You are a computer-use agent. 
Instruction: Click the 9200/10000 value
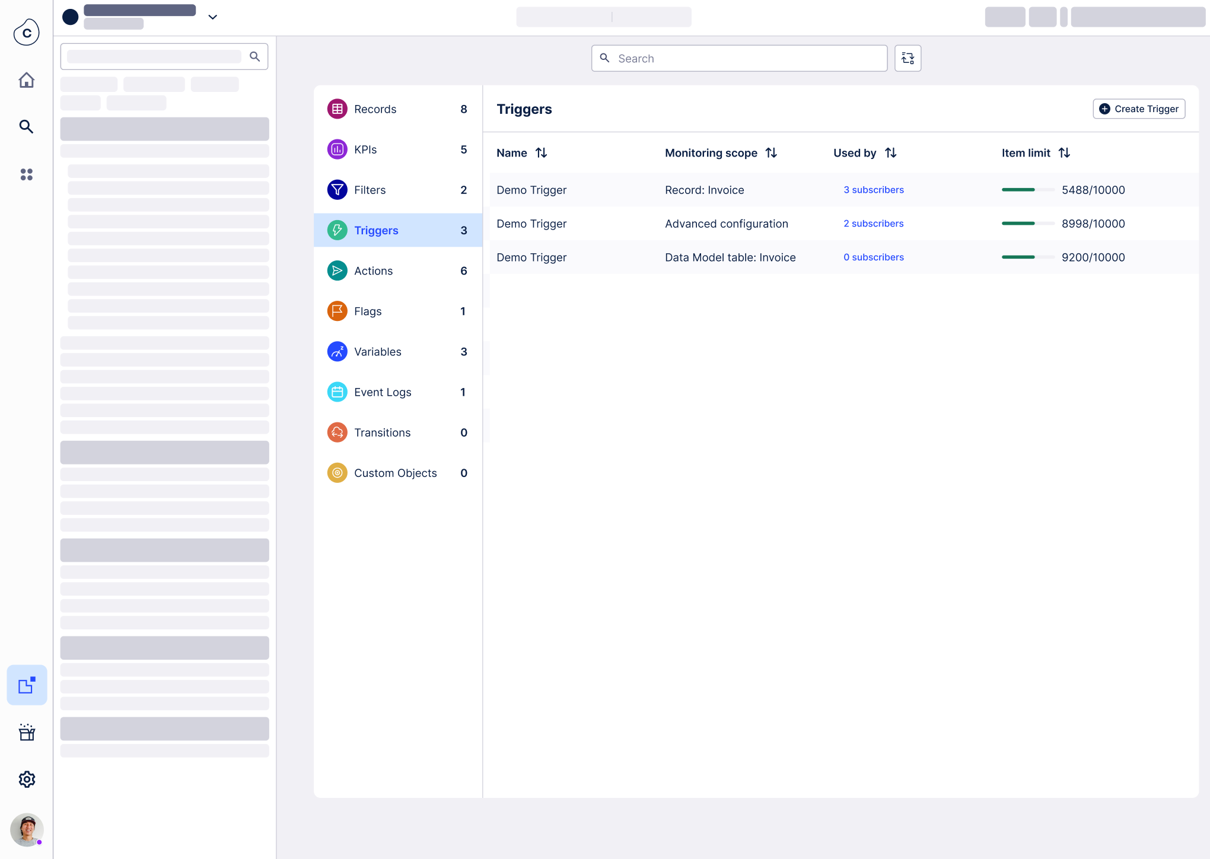click(x=1093, y=257)
